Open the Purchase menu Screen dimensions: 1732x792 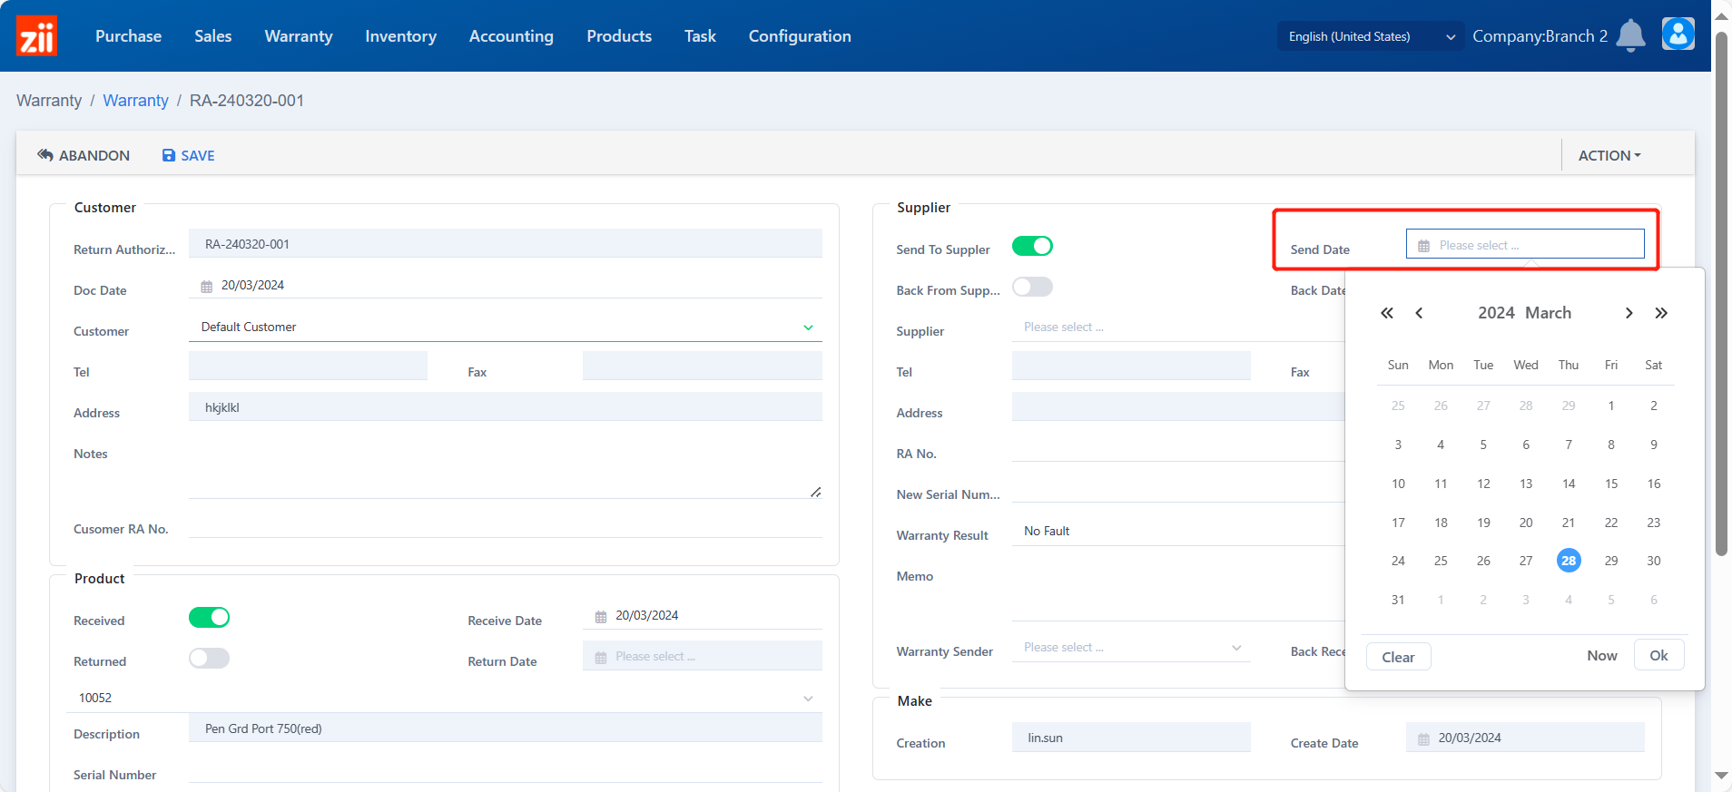point(128,36)
